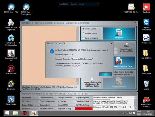
Task: Click Cancel. não Permitido status cell
Action: (x=84, y=101)
